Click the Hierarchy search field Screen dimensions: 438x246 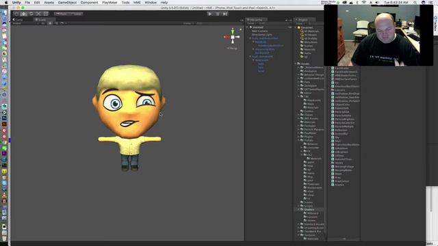pyautogui.click(x=274, y=23)
